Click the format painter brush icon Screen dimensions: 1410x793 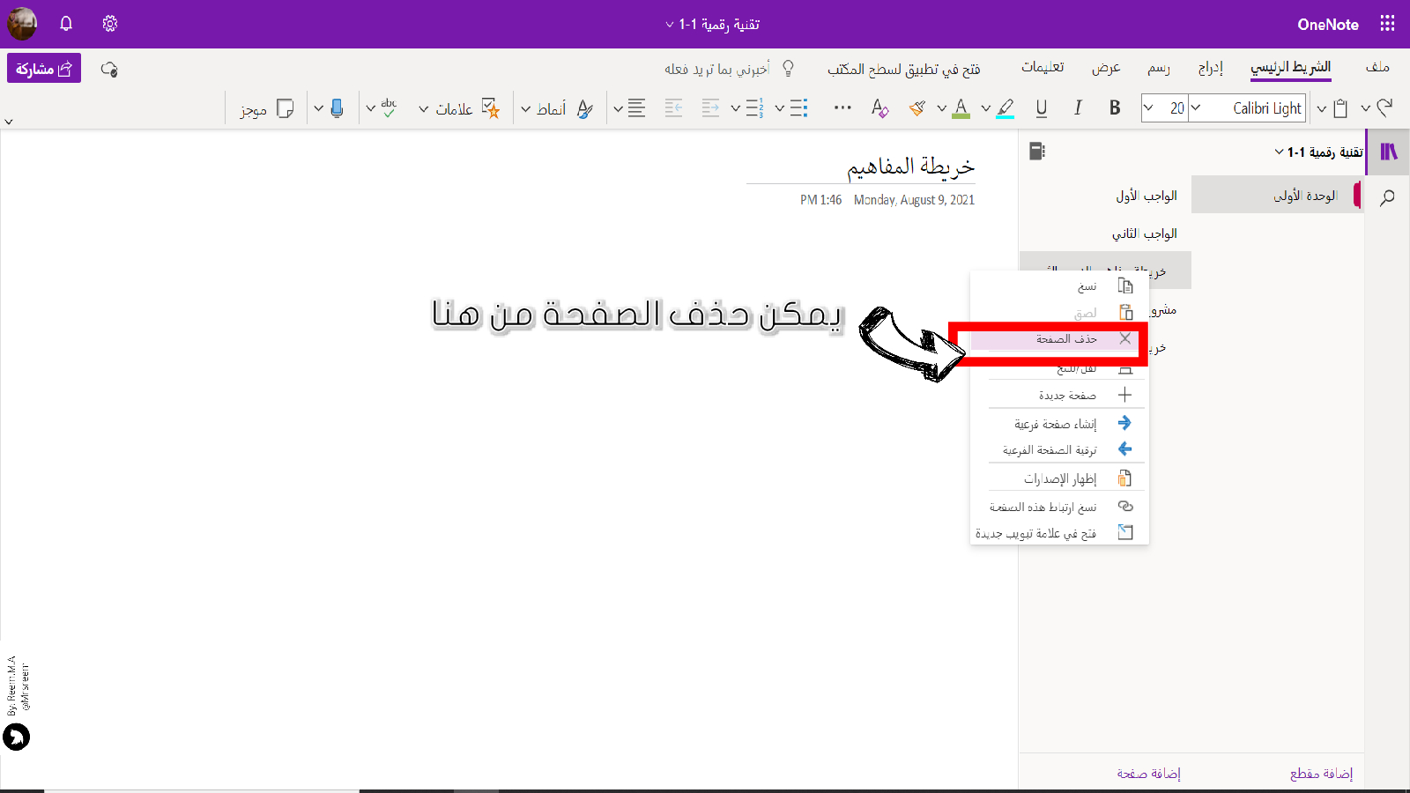click(x=917, y=108)
